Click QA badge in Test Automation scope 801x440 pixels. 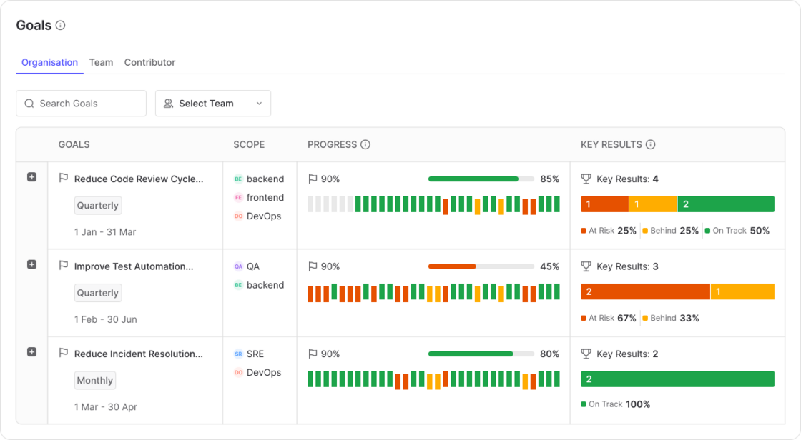tap(238, 266)
